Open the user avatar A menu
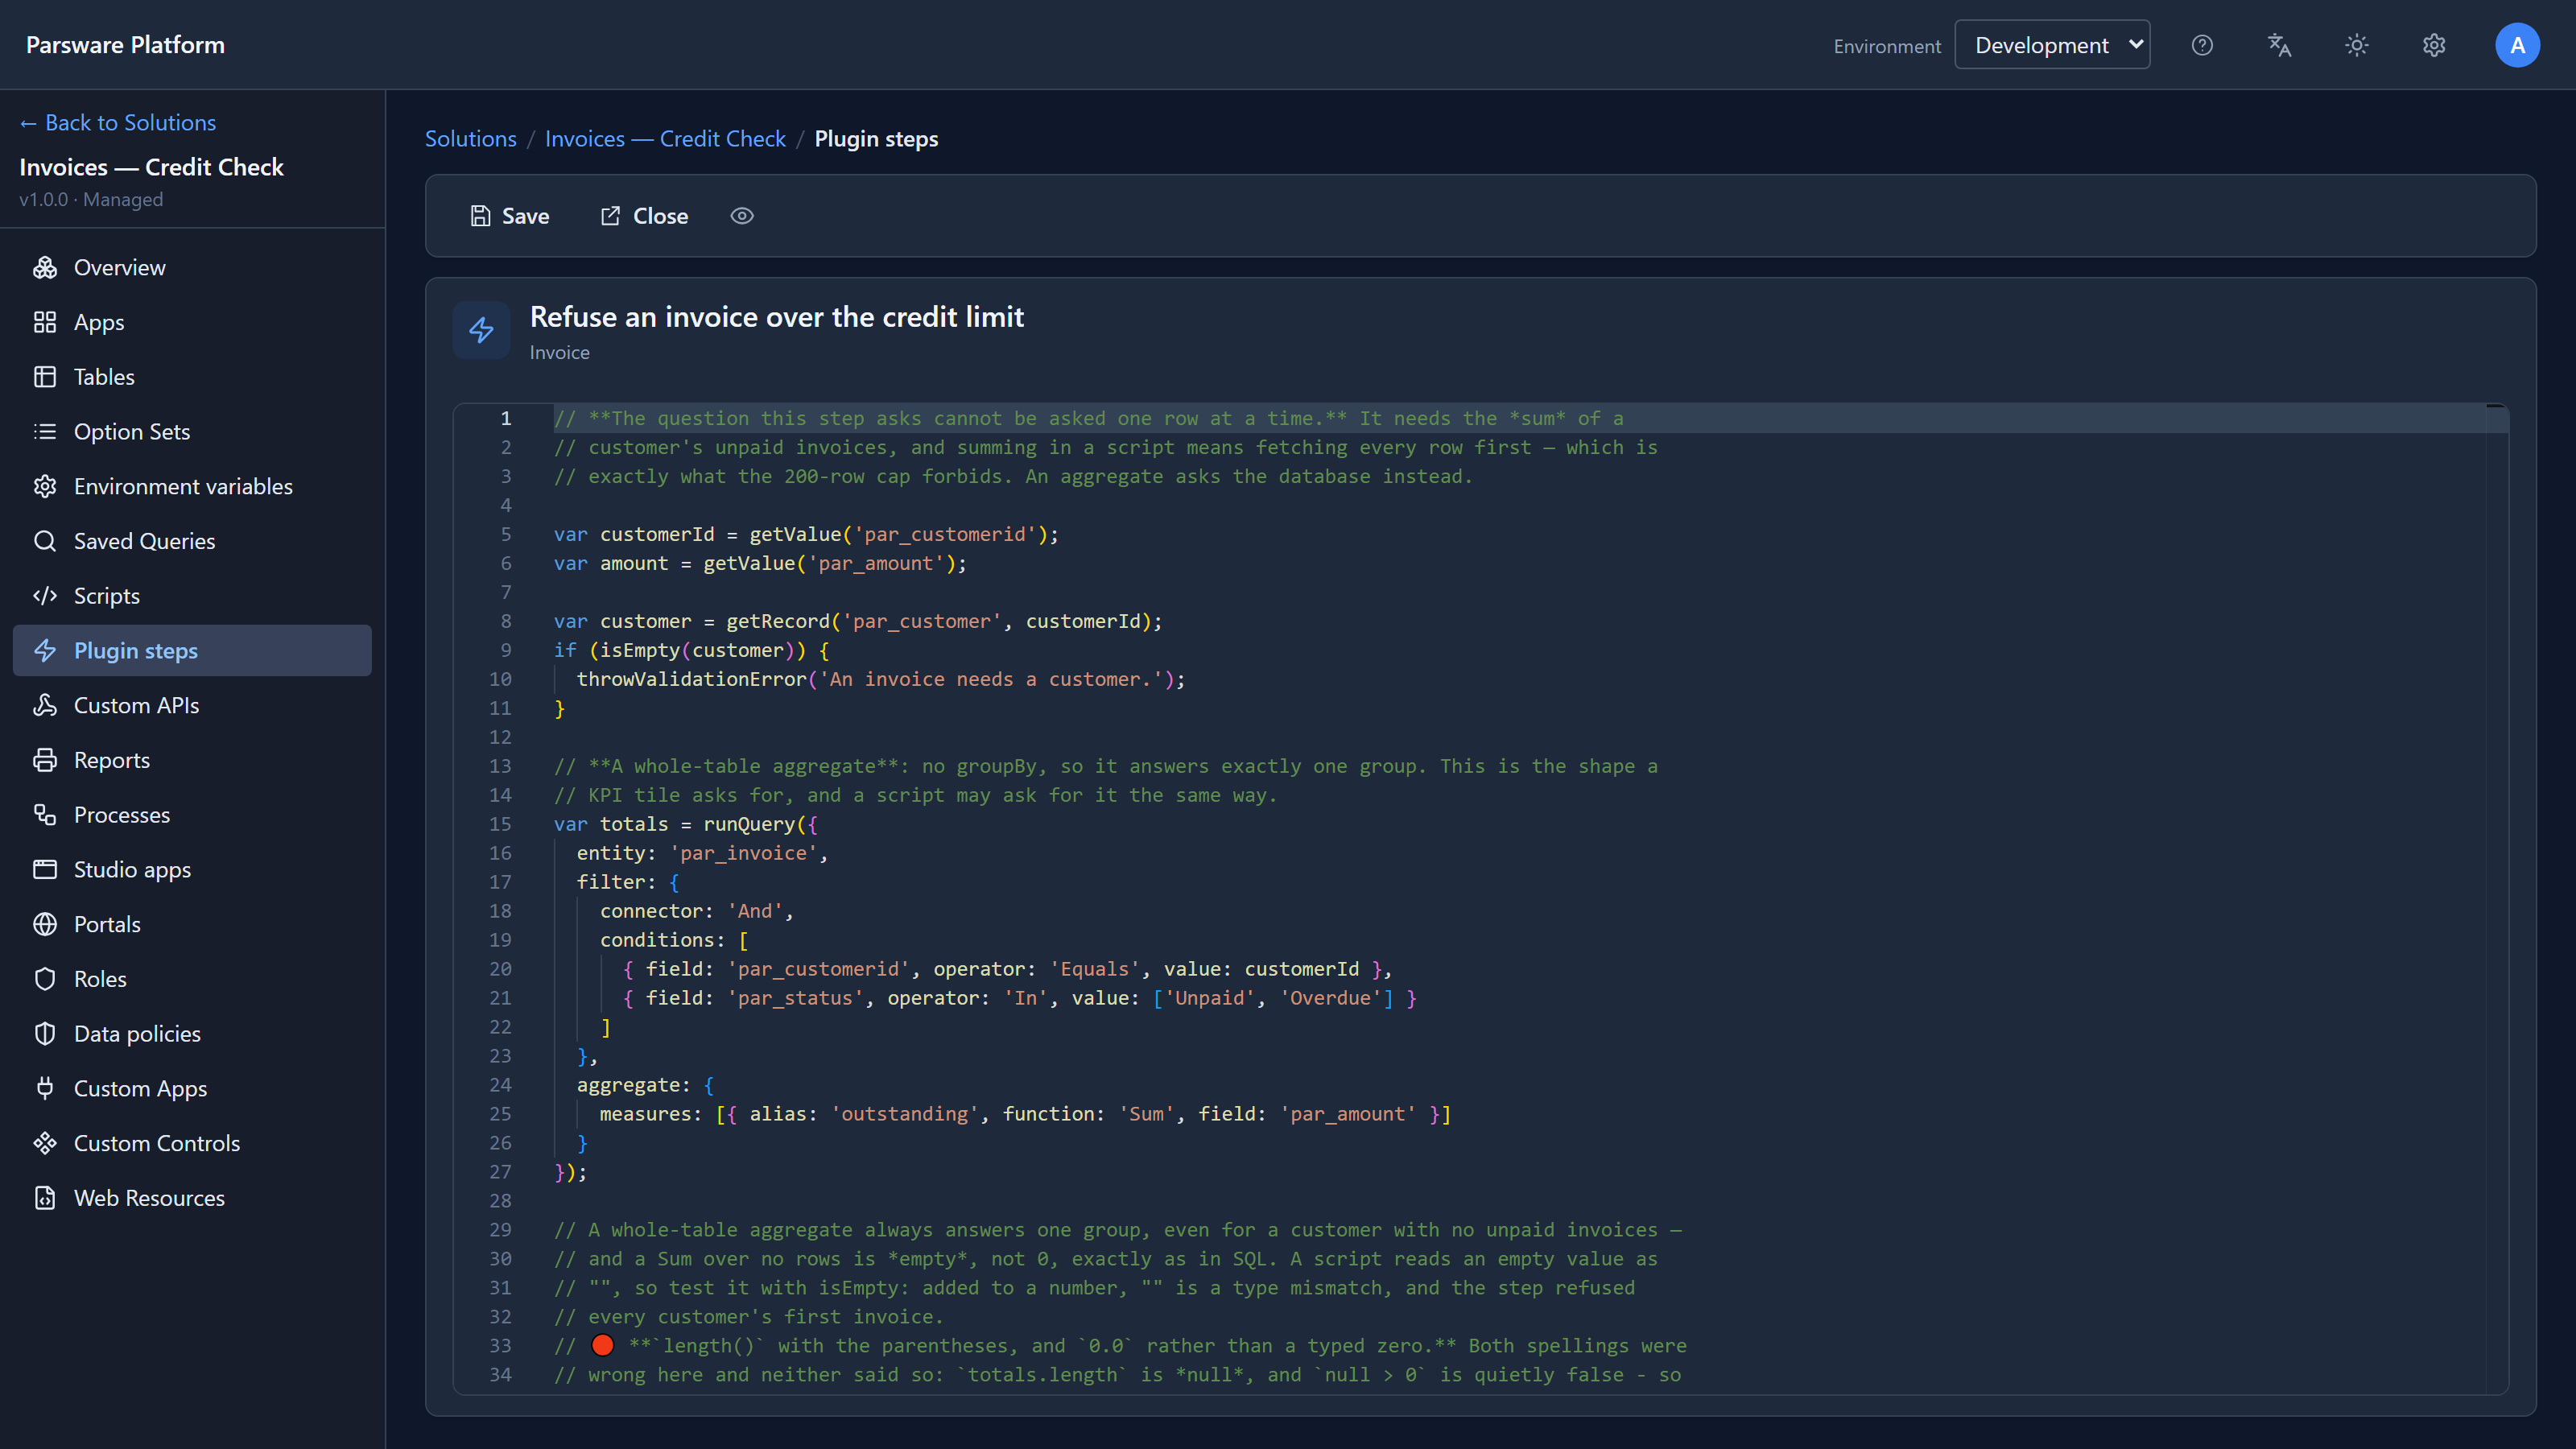 2517,45
